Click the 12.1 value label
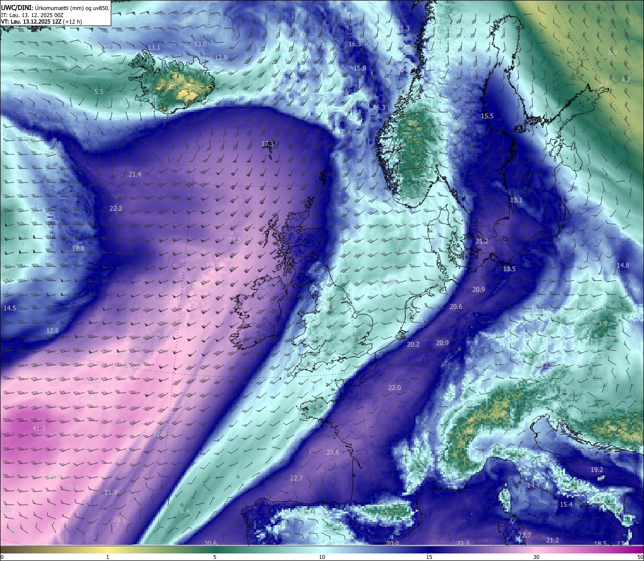The width and height of the screenshot is (644, 561). [78, 248]
